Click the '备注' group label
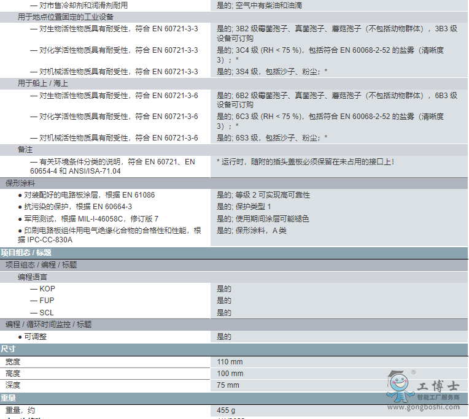469x419 pixels. (x=25, y=150)
